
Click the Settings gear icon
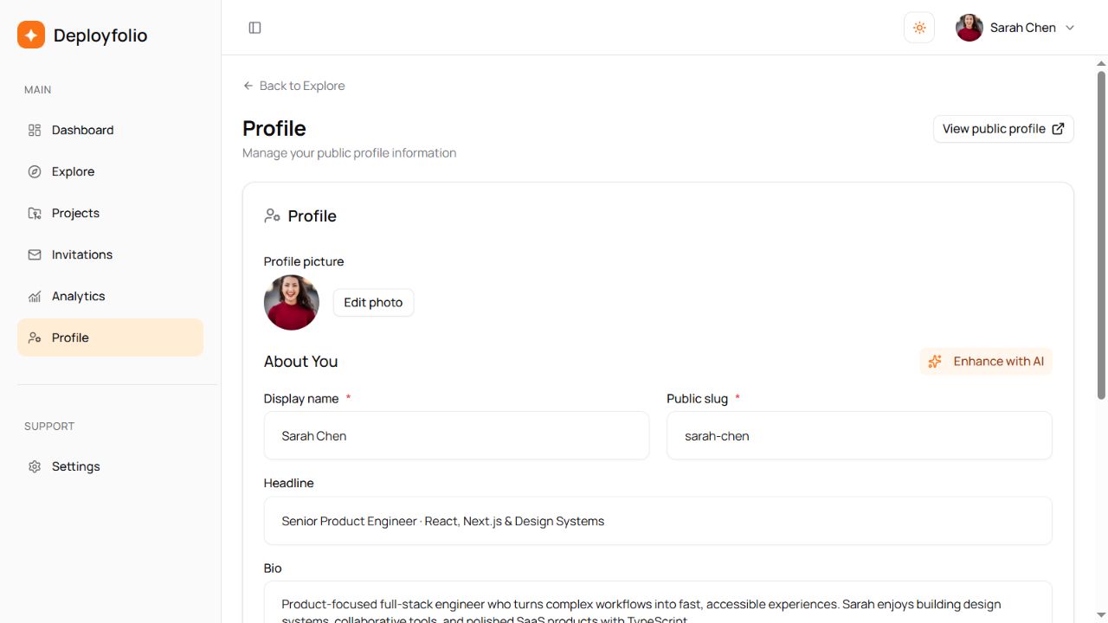click(x=35, y=466)
